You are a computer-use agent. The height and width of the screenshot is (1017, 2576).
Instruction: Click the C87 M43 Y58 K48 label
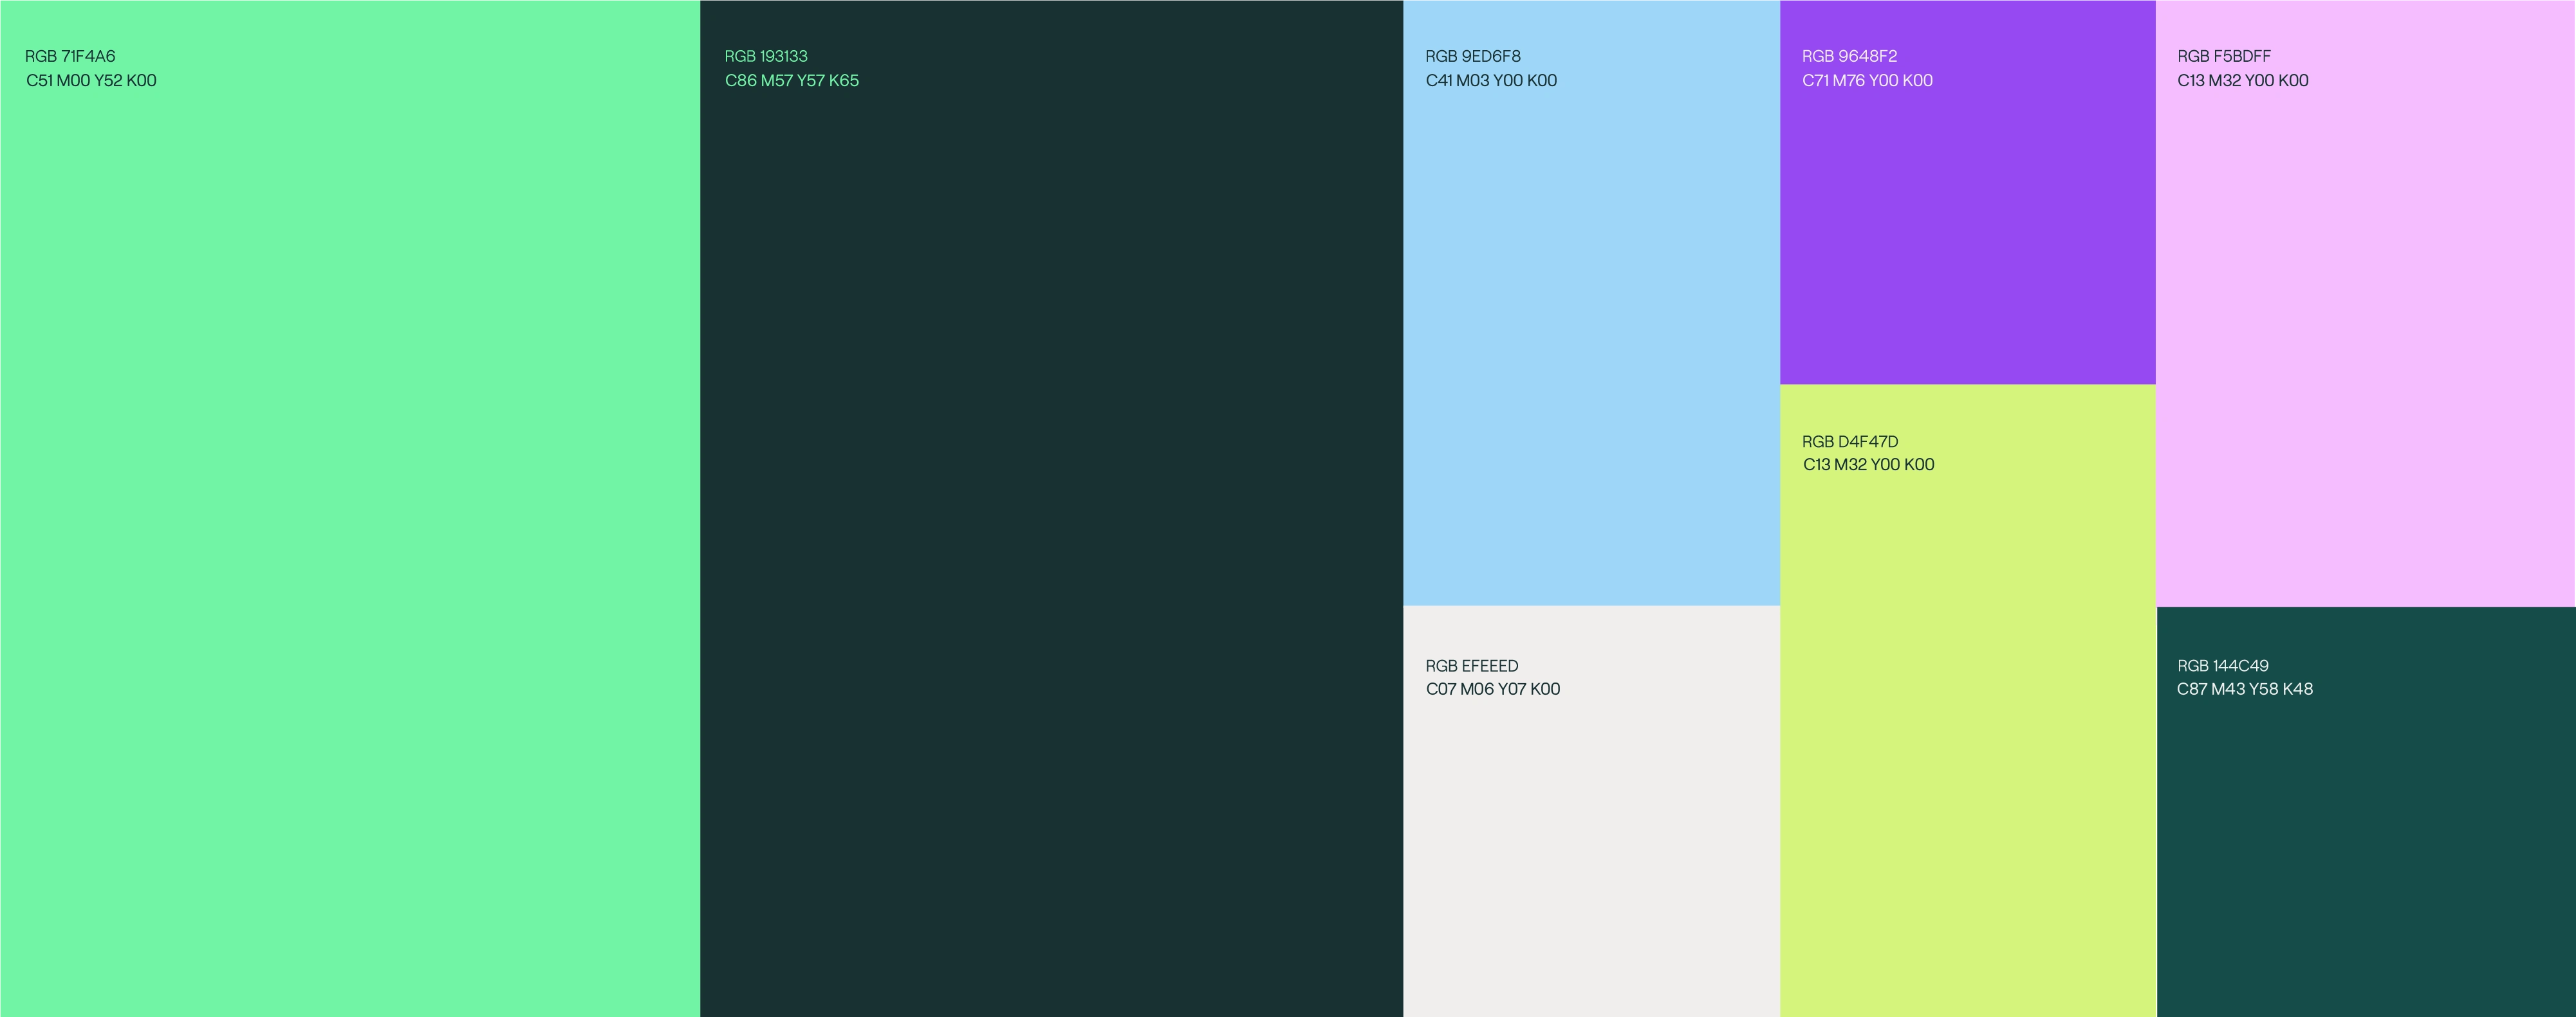(2245, 689)
